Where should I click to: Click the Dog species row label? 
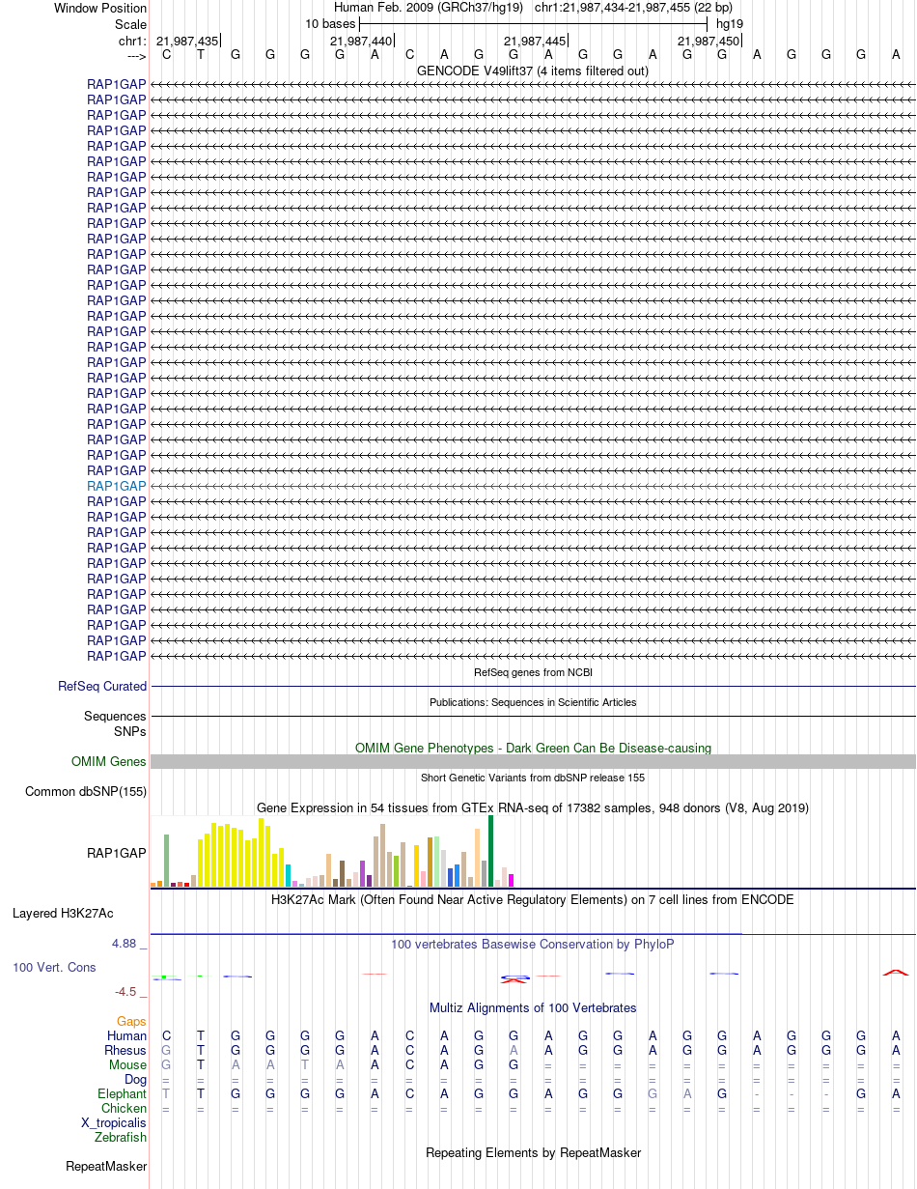pyautogui.click(x=135, y=1079)
